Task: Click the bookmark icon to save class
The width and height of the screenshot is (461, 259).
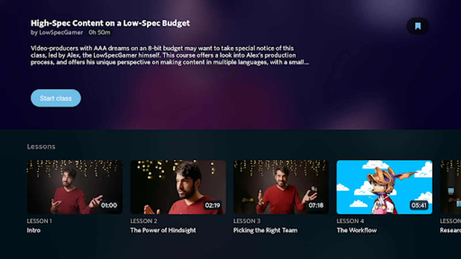Action: [418, 26]
